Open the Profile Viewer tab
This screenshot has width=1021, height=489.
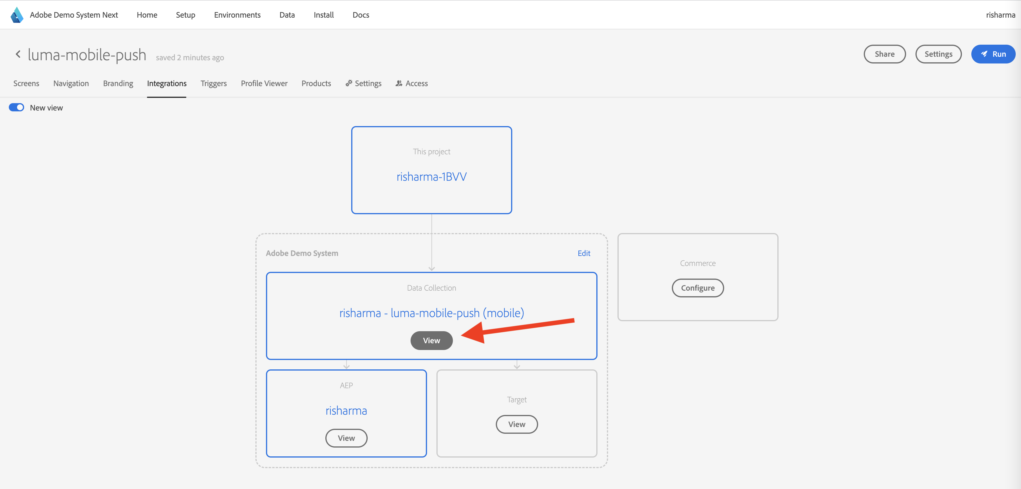coord(265,83)
